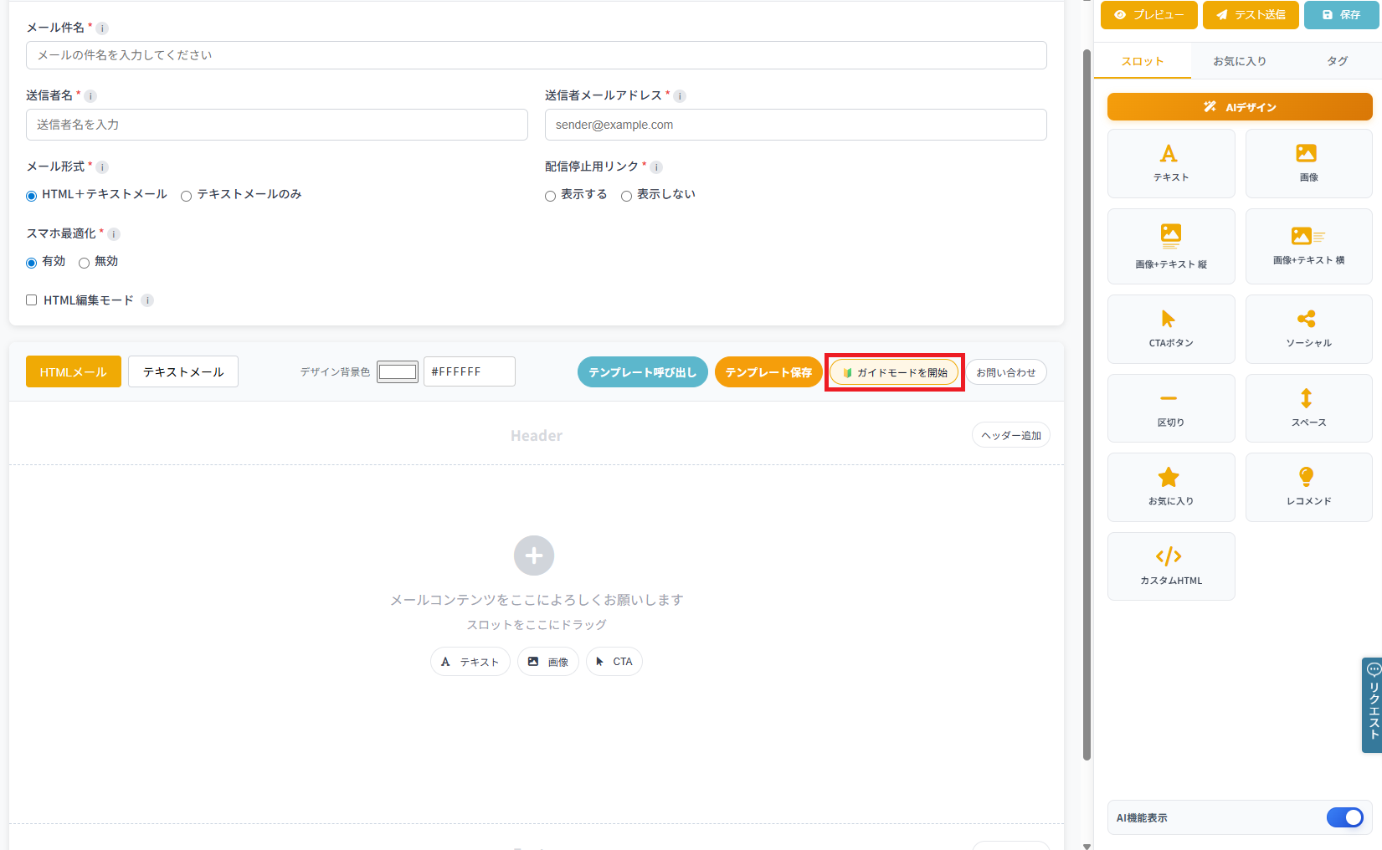Image resolution: width=1382 pixels, height=850 pixels.
Task: Select the スペース slot icon
Action: tap(1308, 407)
